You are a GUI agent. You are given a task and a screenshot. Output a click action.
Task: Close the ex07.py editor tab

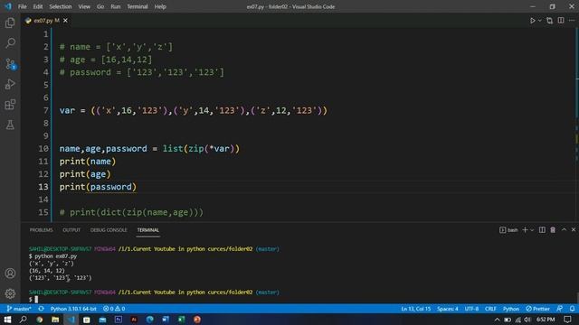click(x=65, y=21)
